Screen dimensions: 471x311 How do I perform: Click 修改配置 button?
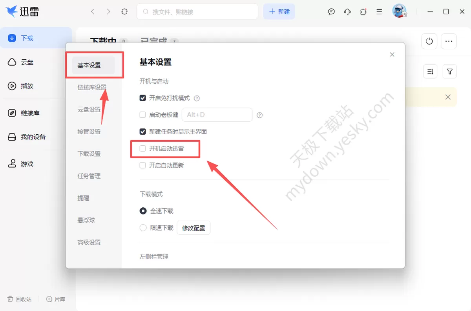[194, 228]
